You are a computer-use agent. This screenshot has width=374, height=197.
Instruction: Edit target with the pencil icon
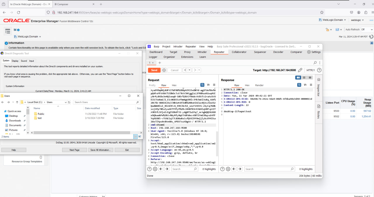point(300,70)
